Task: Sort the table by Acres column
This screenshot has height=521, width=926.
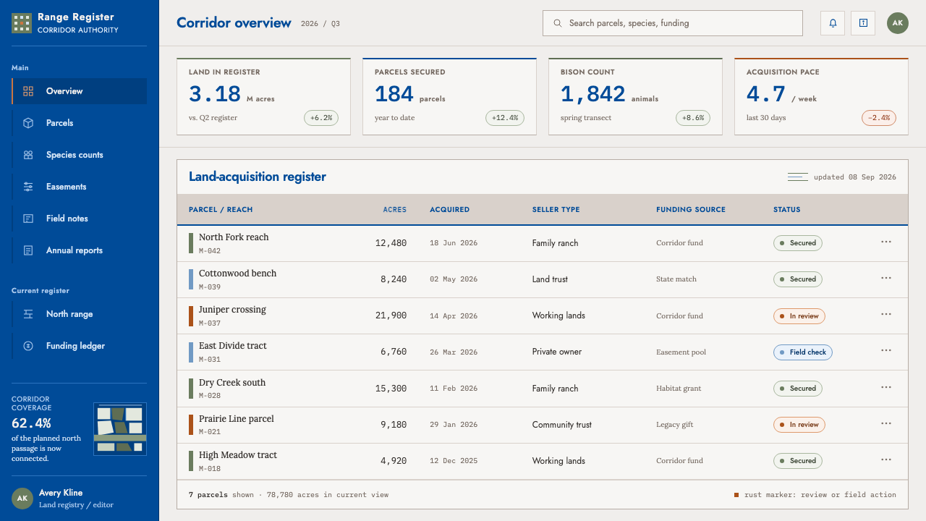Action: (395, 210)
